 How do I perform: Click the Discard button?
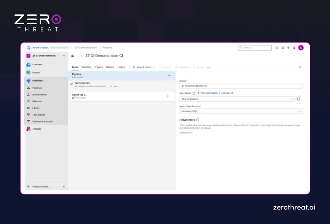click(165, 67)
